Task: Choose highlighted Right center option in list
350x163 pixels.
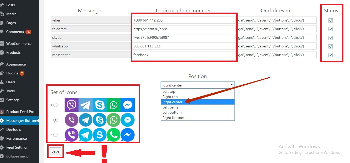Action: point(197,102)
